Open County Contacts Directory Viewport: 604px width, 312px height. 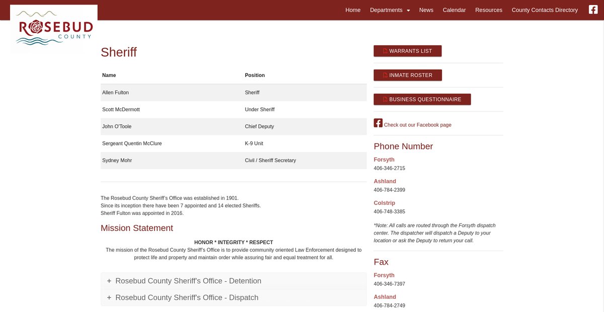click(x=545, y=10)
